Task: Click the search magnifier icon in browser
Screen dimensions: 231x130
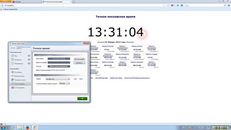Action: 225,5
